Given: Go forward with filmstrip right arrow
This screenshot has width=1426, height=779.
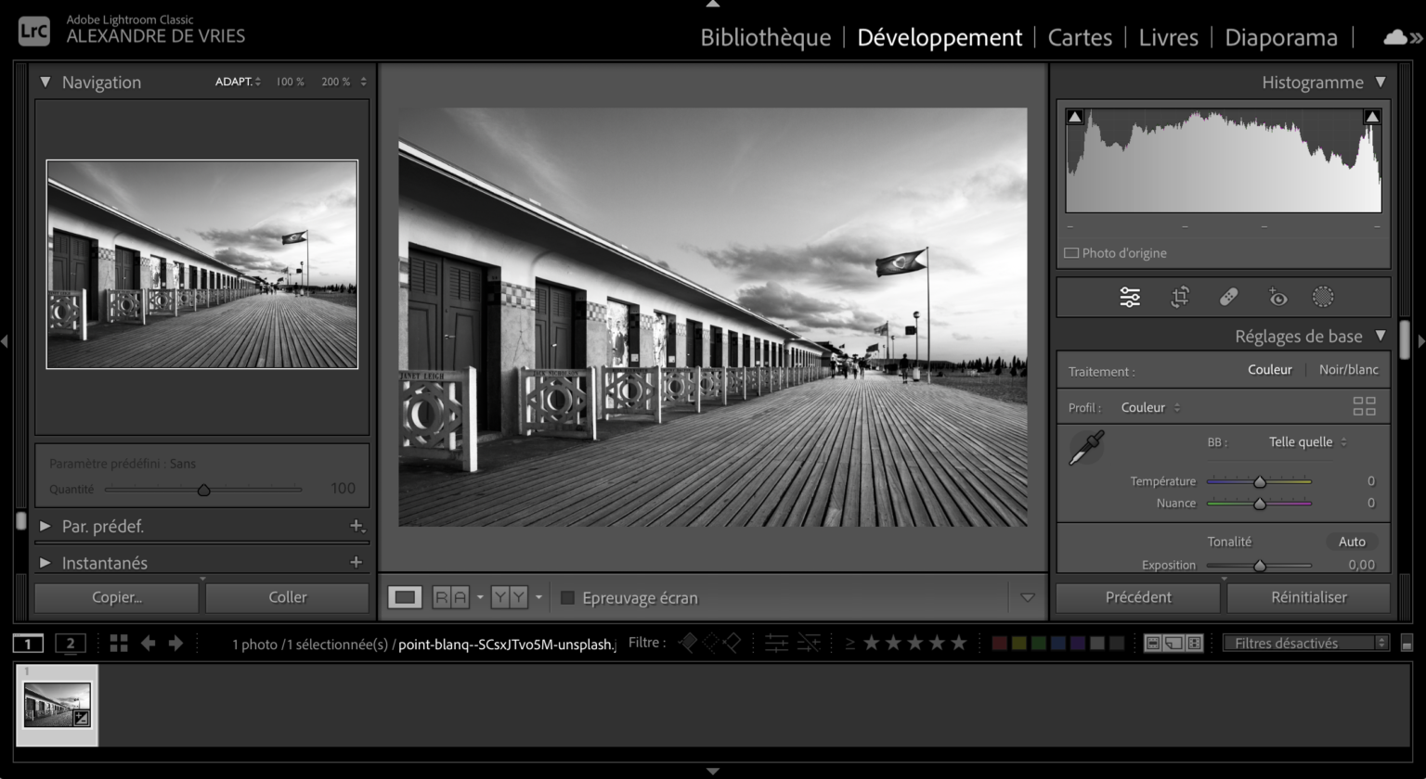Looking at the screenshot, I should (175, 643).
